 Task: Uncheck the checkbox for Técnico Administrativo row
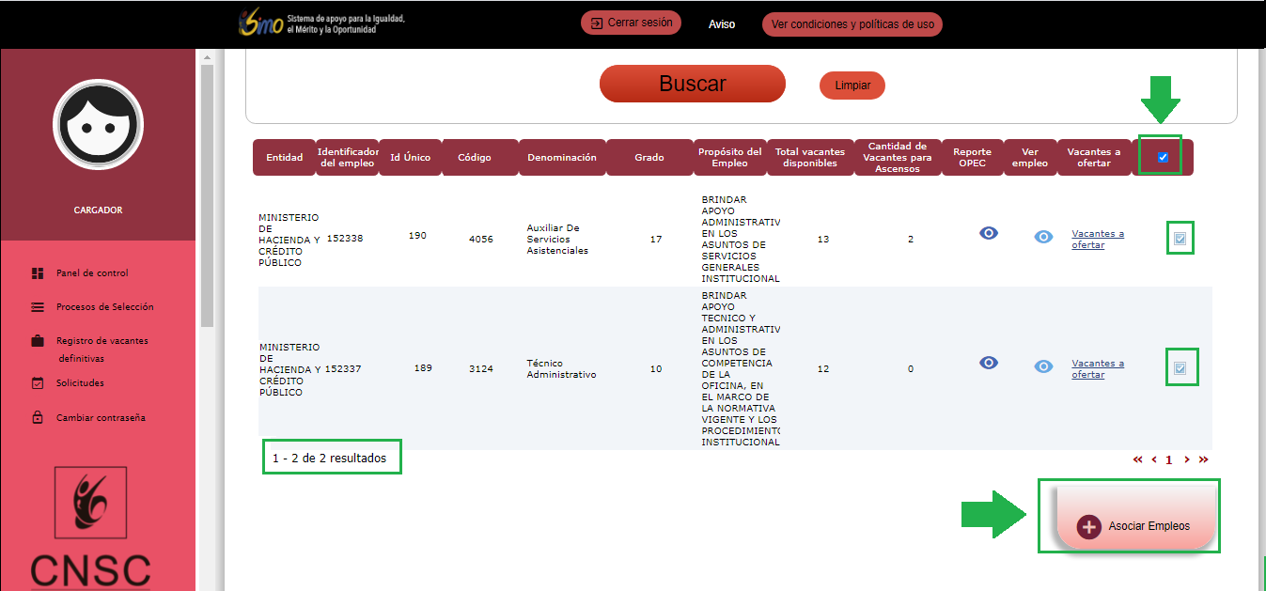point(1180,368)
